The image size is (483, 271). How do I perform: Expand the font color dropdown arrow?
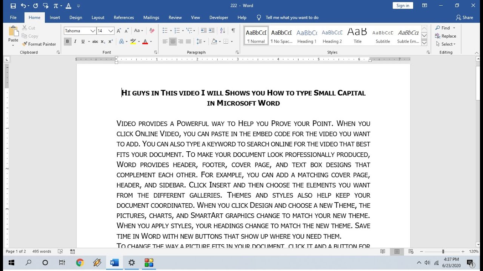(151, 41)
